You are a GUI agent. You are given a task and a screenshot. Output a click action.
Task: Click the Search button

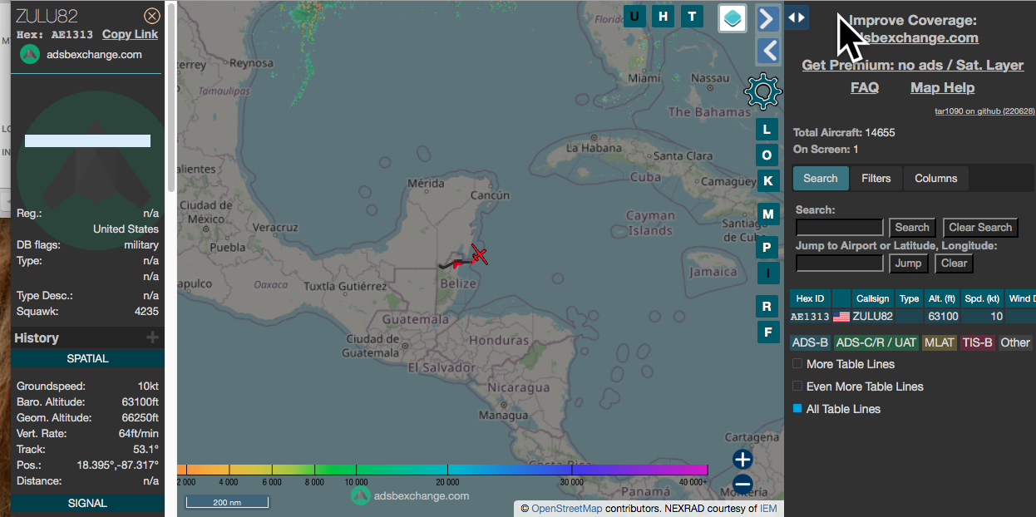click(x=912, y=228)
